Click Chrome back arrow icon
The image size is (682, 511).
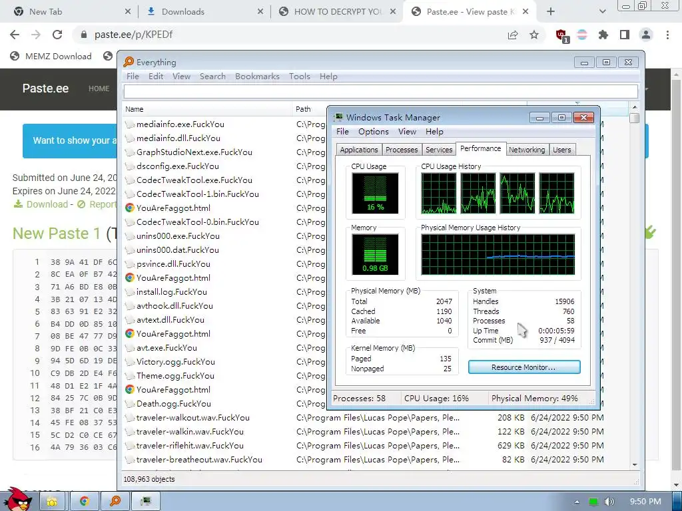point(15,35)
